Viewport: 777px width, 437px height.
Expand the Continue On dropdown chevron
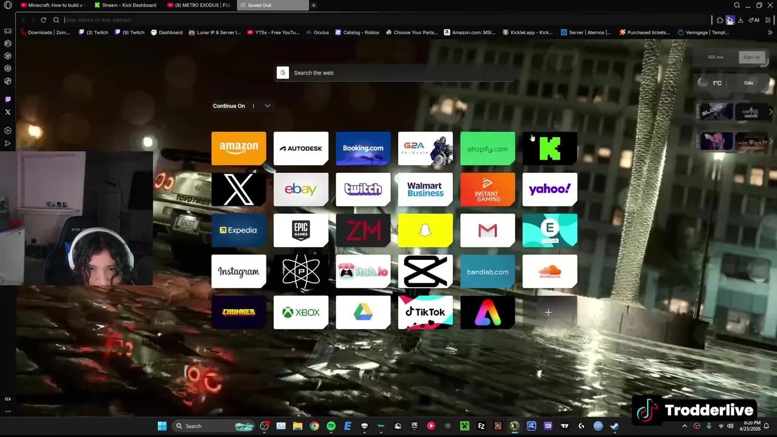click(x=267, y=106)
